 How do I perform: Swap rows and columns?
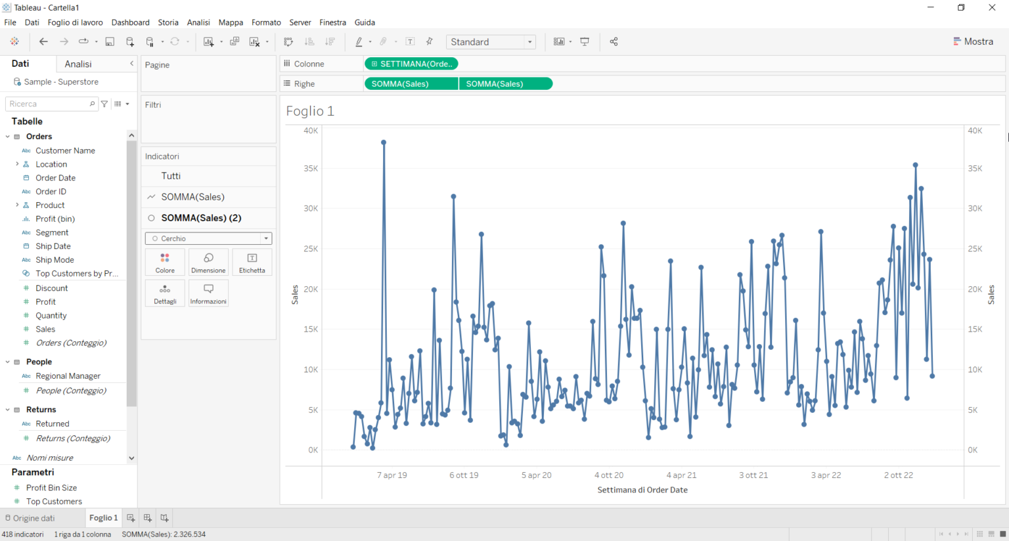pyautogui.click(x=288, y=41)
